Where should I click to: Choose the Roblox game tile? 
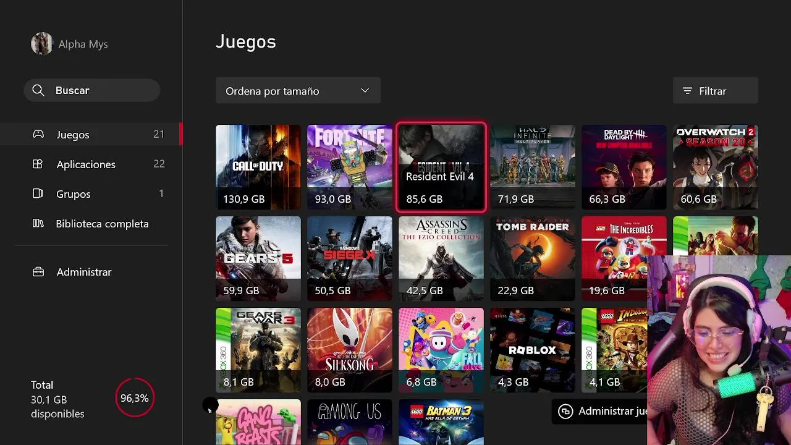pyautogui.click(x=533, y=350)
